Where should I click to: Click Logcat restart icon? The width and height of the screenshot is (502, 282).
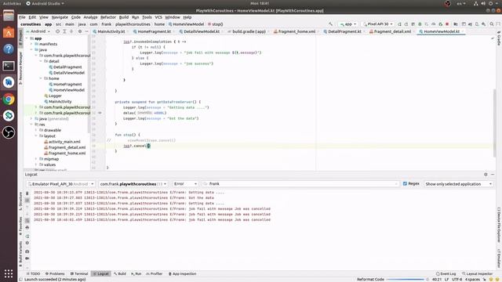[x=27, y=236]
